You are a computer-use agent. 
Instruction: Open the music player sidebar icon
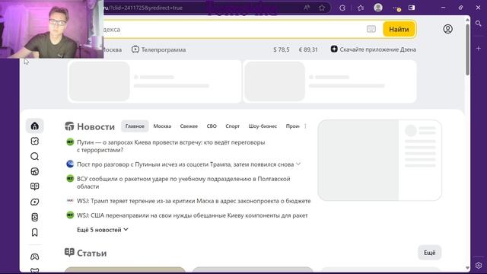click(35, 217)
